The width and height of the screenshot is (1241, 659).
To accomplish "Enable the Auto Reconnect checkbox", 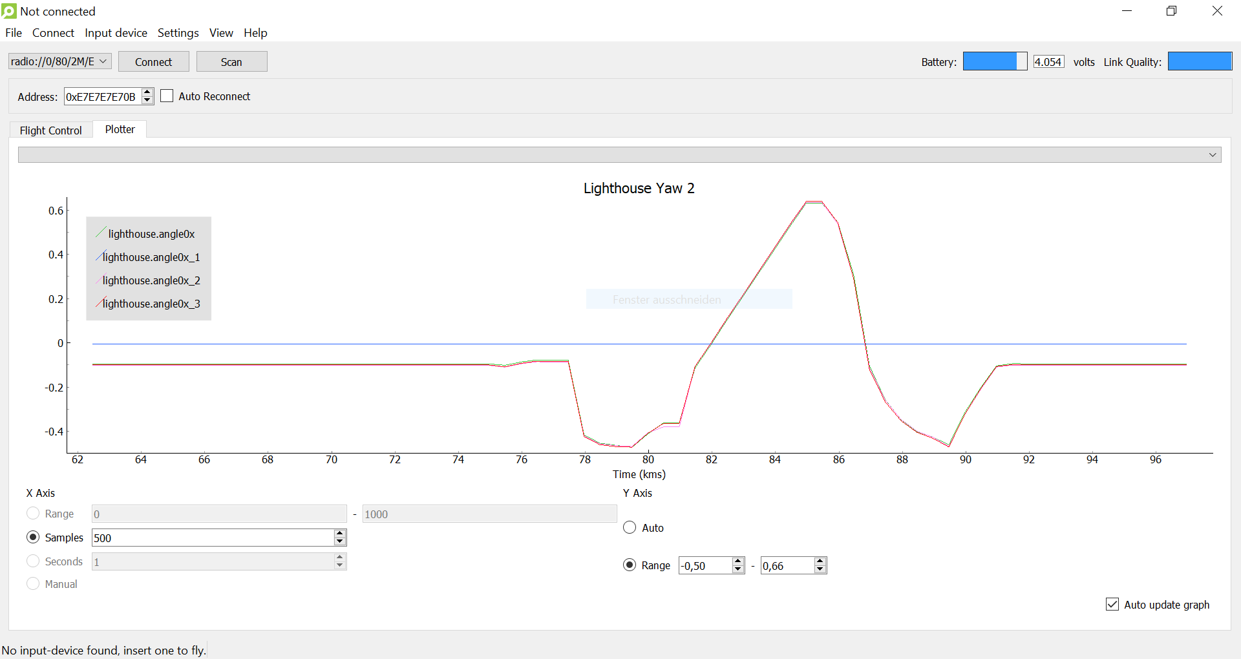I will [x=167, y=96].
